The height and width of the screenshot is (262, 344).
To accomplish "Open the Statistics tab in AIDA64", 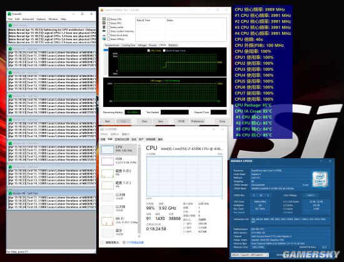I will point(173,45).
